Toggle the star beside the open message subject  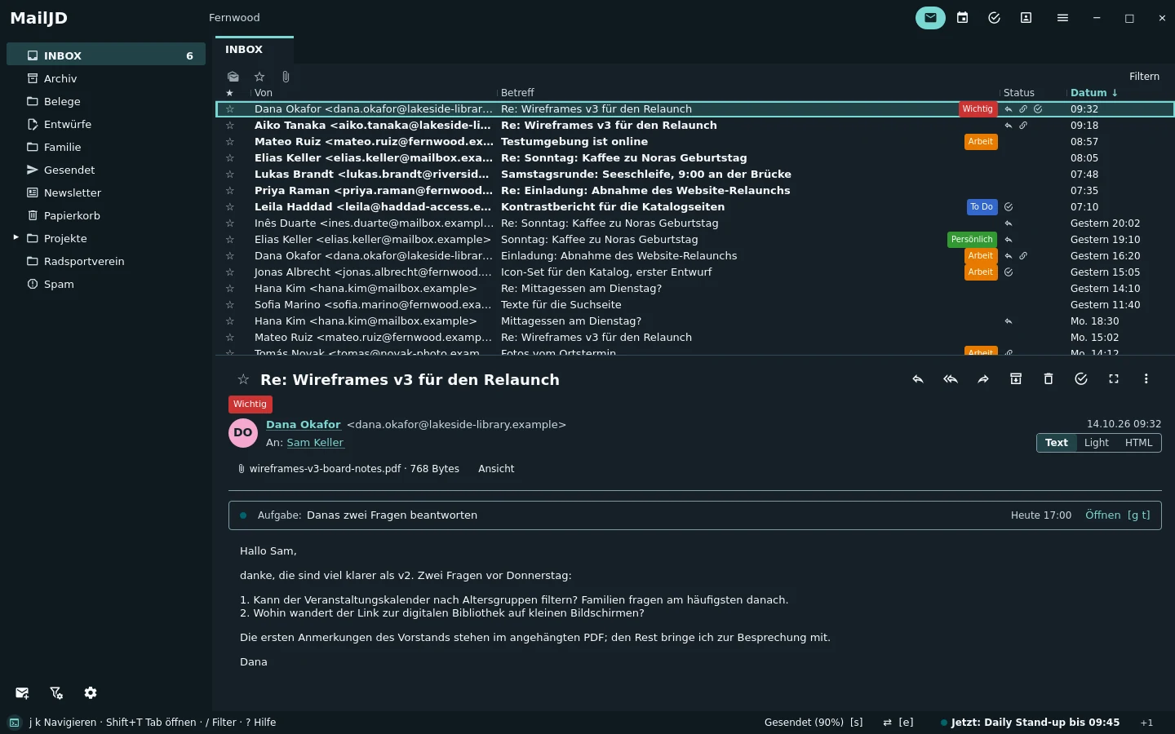pyautogui.click(x=243, y=379)
